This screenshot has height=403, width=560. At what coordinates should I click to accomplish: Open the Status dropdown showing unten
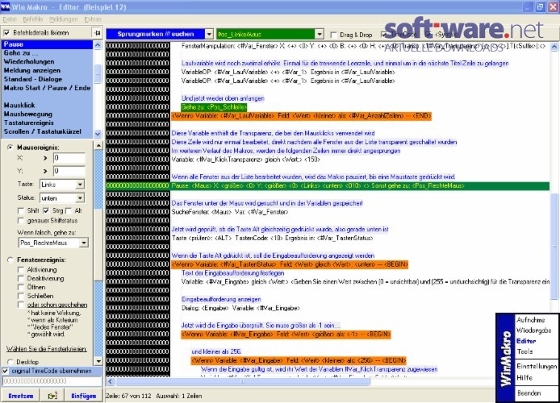80,198
